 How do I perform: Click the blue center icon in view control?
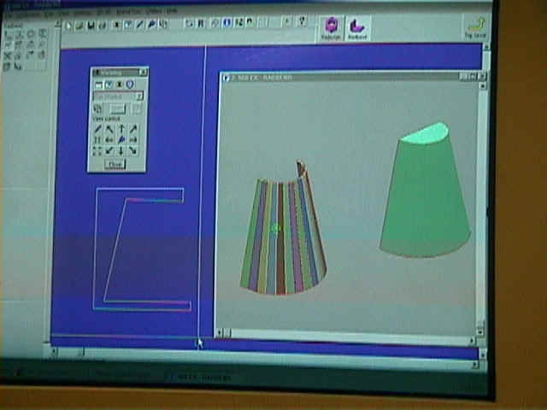[x=121, y=139]
